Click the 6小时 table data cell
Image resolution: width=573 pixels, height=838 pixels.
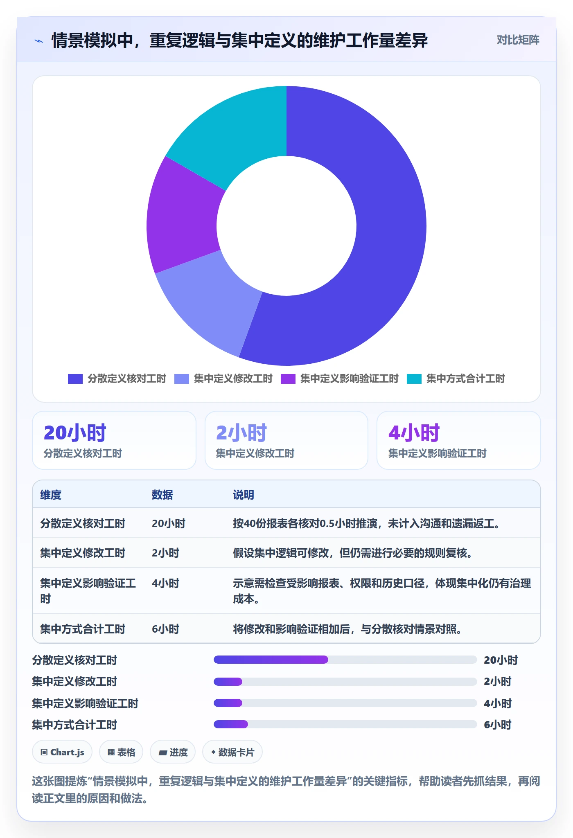[166, 629]
